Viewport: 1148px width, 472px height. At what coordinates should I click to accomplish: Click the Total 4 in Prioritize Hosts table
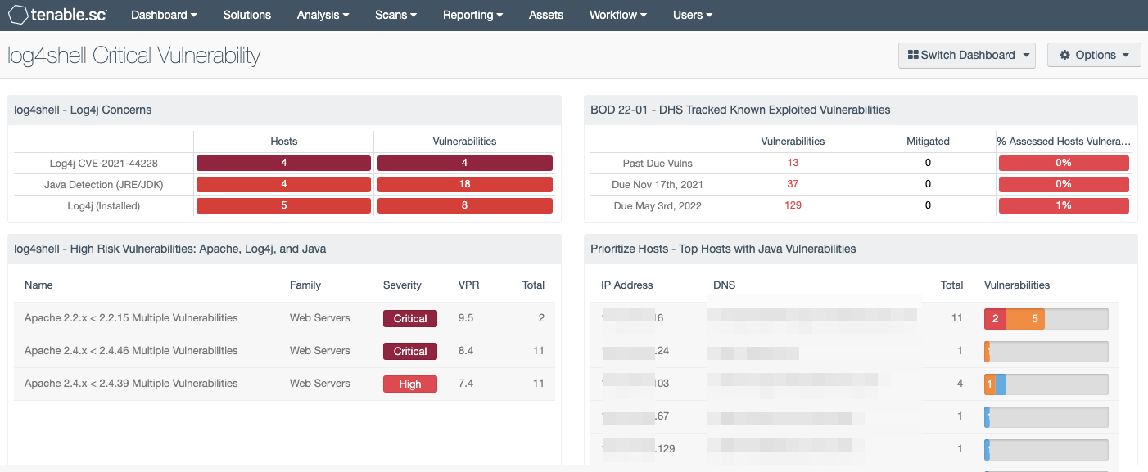pyautogui.click(x=960, y=384)
